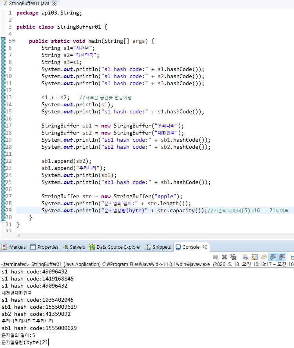Viewport: 294px width, 348px height.
Task: Toggle the Scroll Lock console icon
Action: 254,257
